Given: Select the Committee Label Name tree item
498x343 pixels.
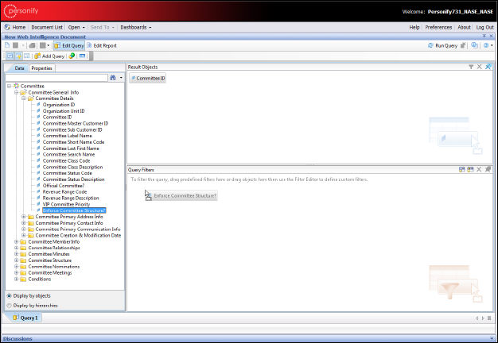Looking at the screenshot, I should 67,136.
